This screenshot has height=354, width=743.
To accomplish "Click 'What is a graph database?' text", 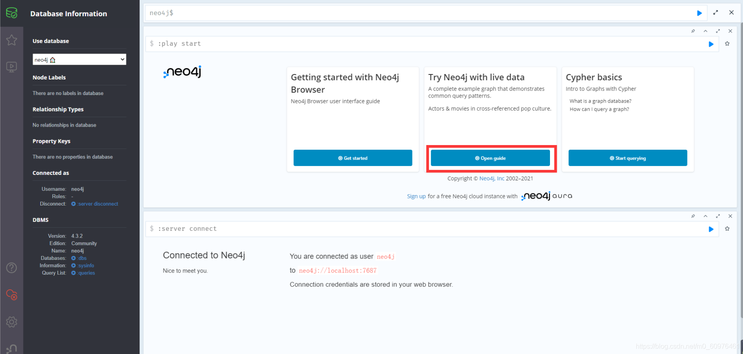I will (x=600, y=101).
